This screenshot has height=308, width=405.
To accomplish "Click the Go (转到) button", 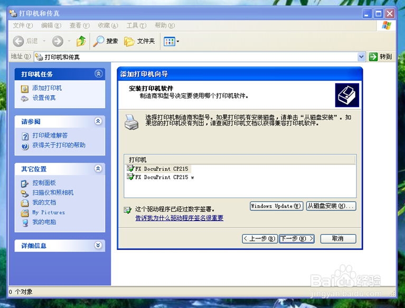I will pos(381,57).
